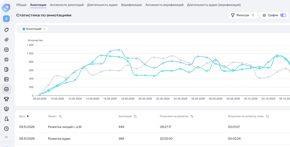
Task: Open the Фильтры button
Action: [x=243, y=15]
